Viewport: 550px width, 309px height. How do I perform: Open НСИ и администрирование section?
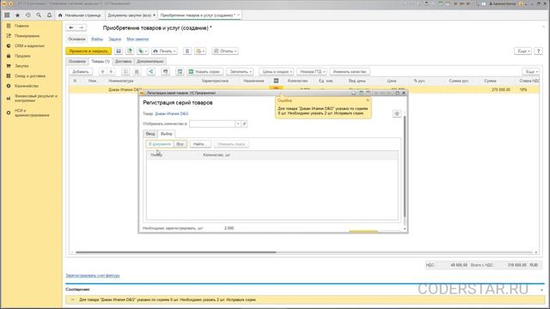[x=32, y=112]
